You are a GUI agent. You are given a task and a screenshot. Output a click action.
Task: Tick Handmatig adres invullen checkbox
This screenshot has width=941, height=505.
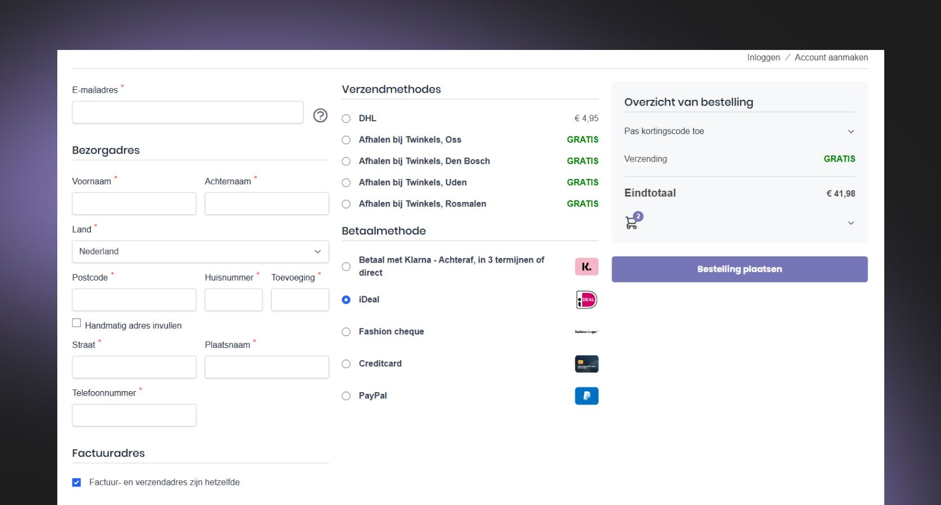76,323
